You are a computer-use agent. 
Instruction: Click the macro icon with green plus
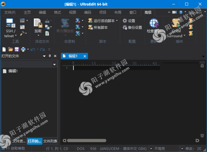pyautogui.click(x=78, y=27)
